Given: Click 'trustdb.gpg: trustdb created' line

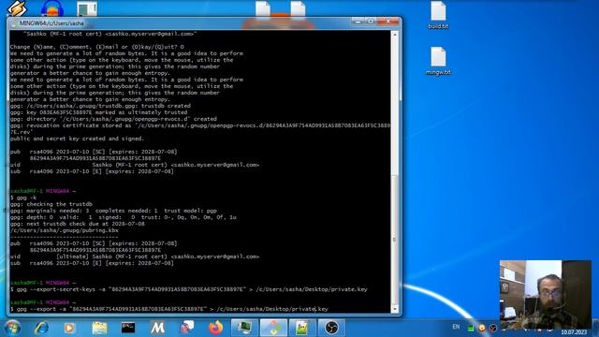Looking at the screenshot, I should coord(100,106).
